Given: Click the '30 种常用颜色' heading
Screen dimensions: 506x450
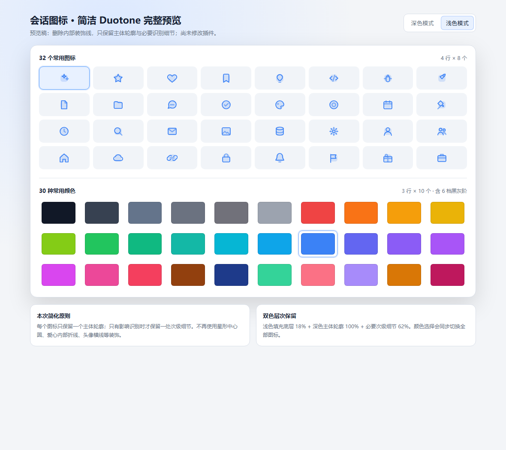Looking at the screenshot, I should tap(57, 191).
